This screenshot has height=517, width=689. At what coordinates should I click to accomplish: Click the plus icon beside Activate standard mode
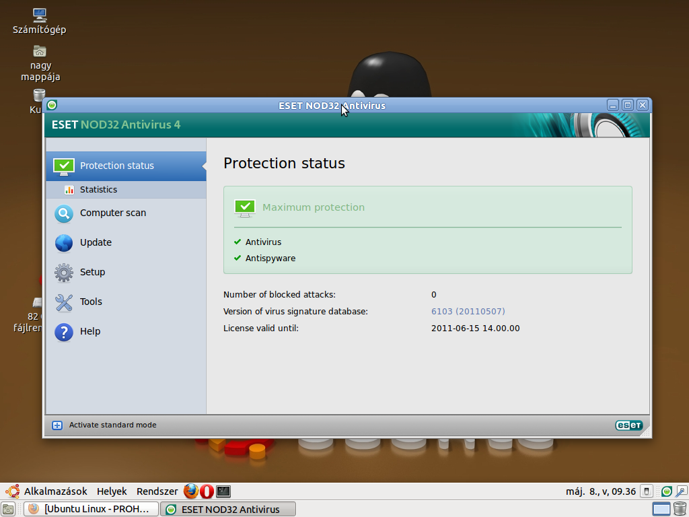(x=57, y=425)
